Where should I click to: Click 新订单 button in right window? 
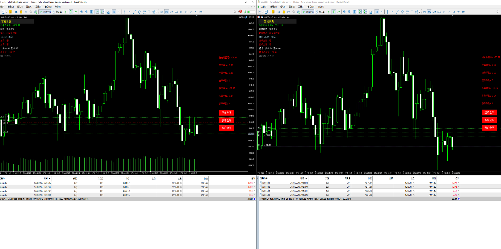pyautogui.click(x=320, y=12)
